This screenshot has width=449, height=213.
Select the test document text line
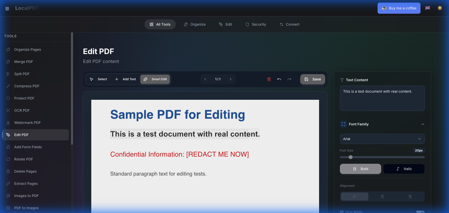185,134
